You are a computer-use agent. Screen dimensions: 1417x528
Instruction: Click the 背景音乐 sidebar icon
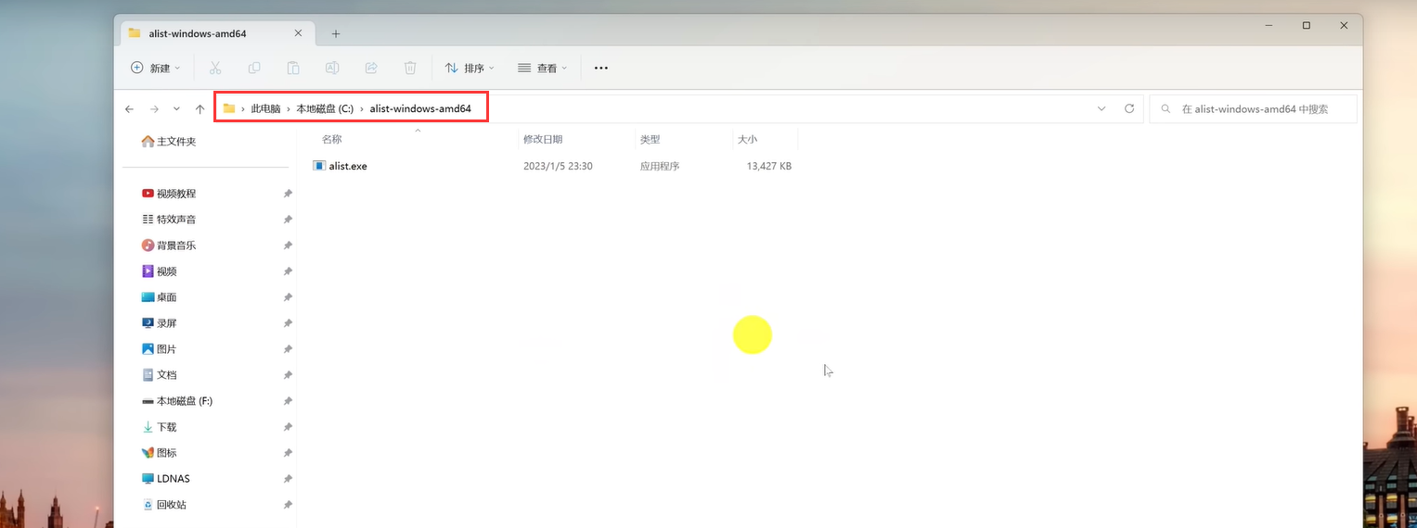click(148, 245)
